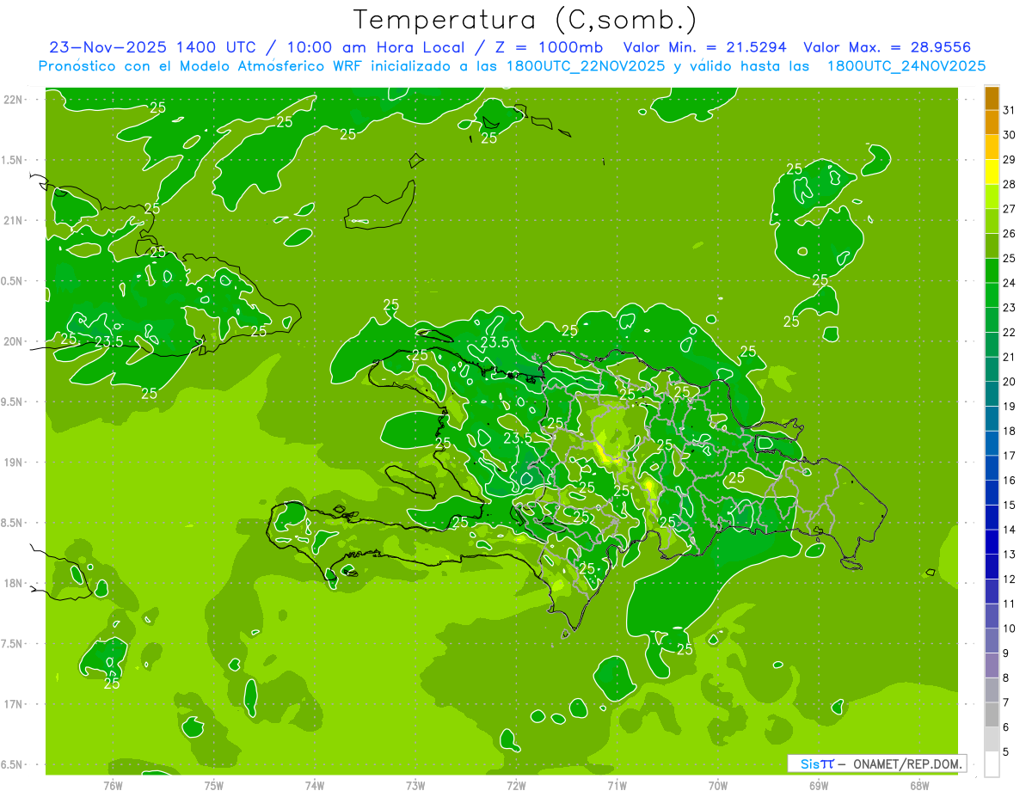This screenshot has width=1032, height=797.
Task: Click the colorbar value label "31"
Action: point(1010,110)
